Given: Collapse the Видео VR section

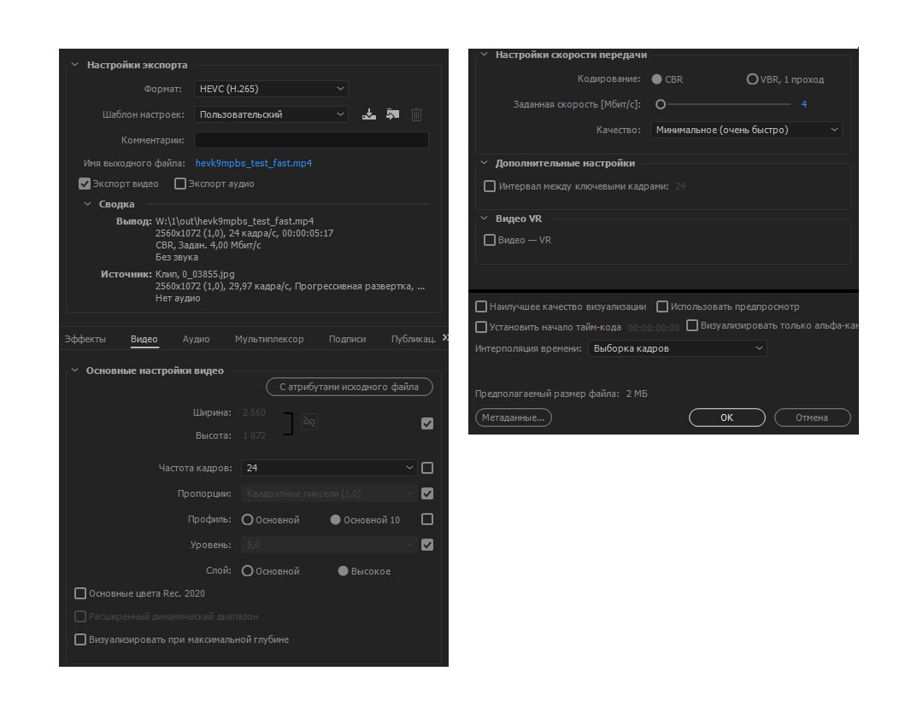Looking at the screenshot, I should [x=485, y=219].
